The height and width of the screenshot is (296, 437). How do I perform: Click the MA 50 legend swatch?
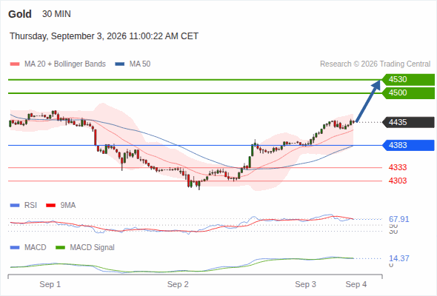click(x=120, y=64)
